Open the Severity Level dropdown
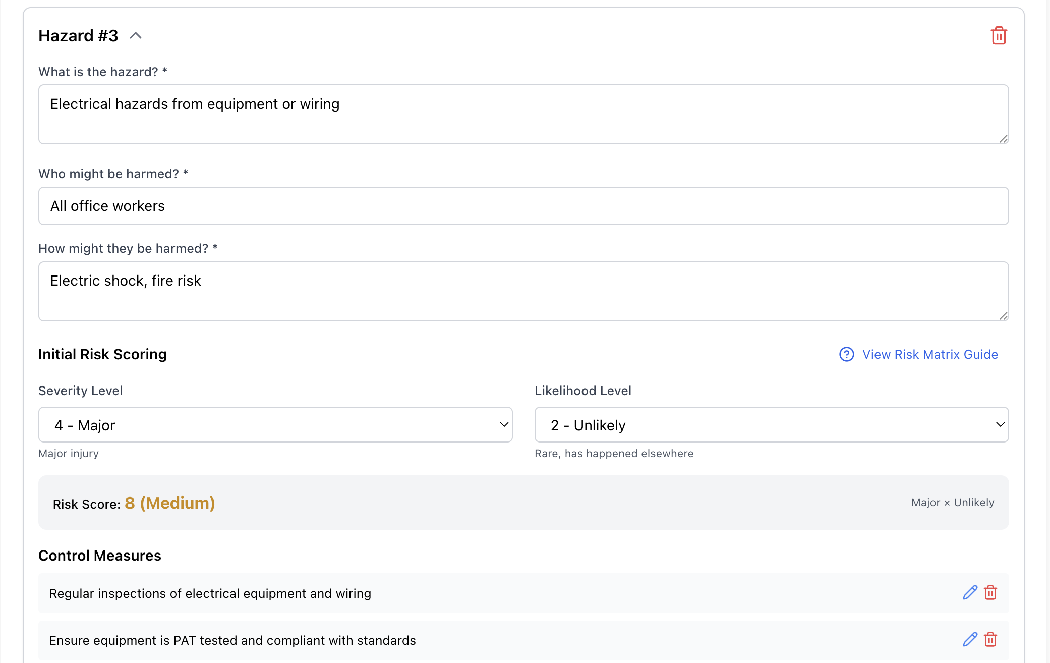The height and width of the screenshot is (663, 1050). click(x=275, y=425)
